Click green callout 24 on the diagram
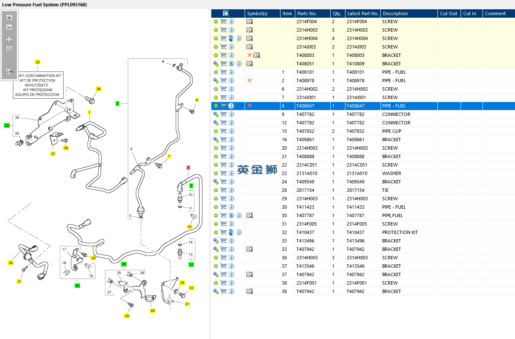 124,264
